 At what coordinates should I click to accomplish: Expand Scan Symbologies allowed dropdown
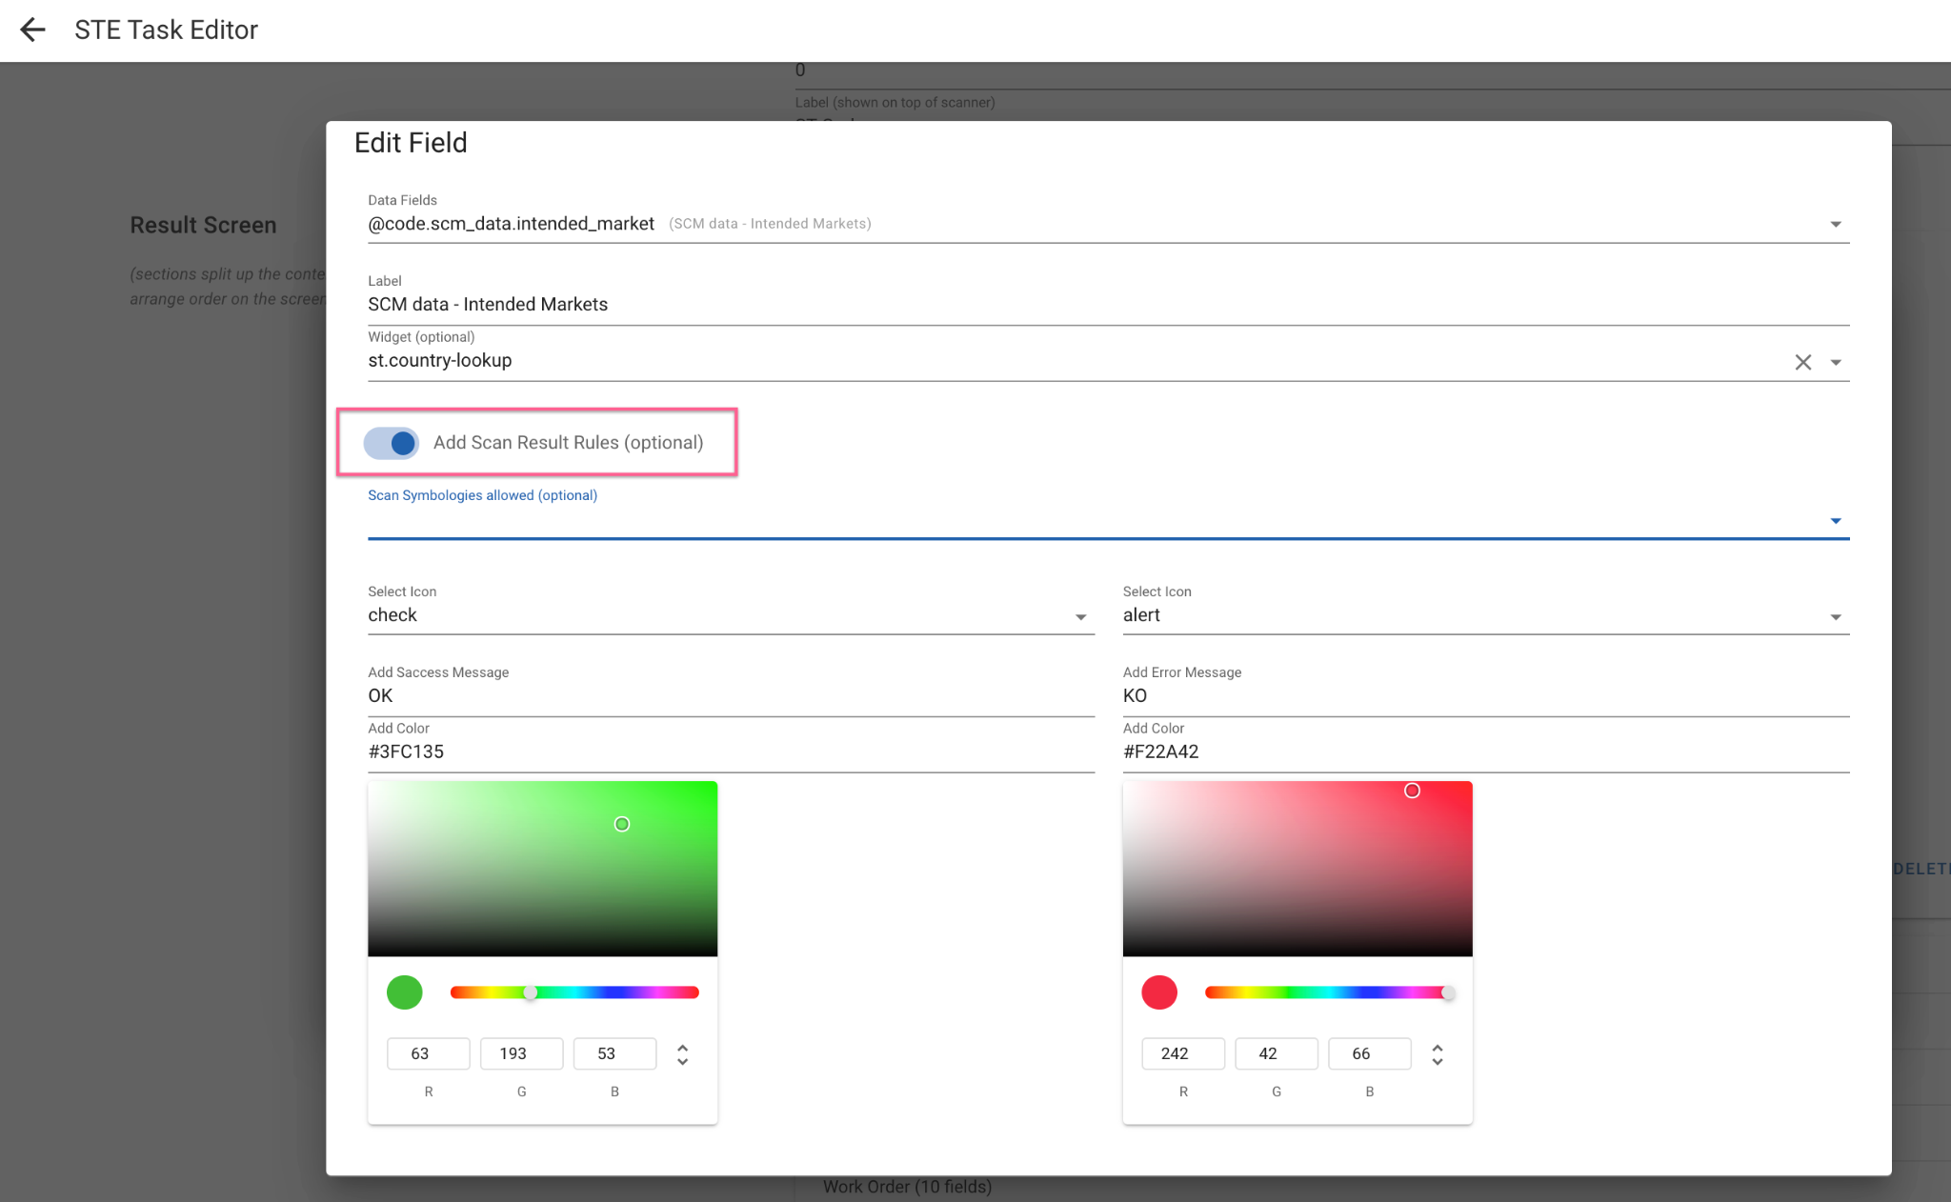pyautogui.click(x=1835, y=521)
